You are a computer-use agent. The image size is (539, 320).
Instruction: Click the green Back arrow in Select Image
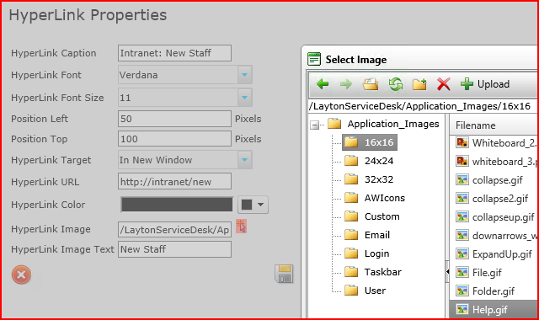(323, 84)
